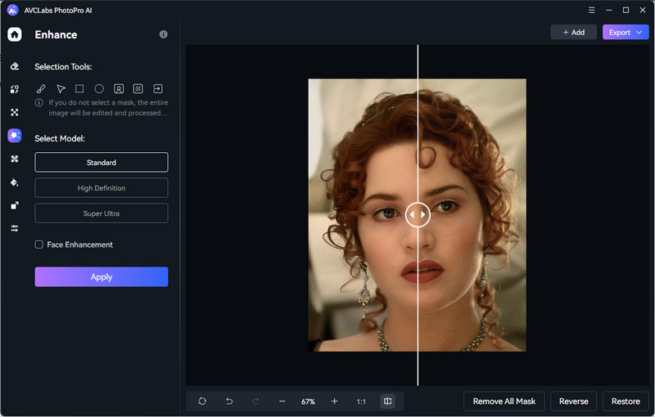Select the brush selection tool
The width and height of the screenshot is (655, 417).
pos(41,89)
